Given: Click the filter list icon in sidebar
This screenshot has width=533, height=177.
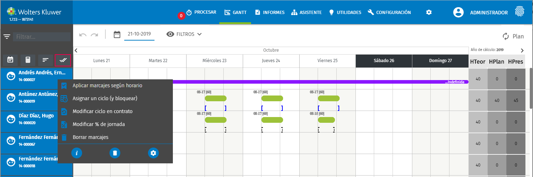Looking at the screenshot, I should tap(6, 37).
